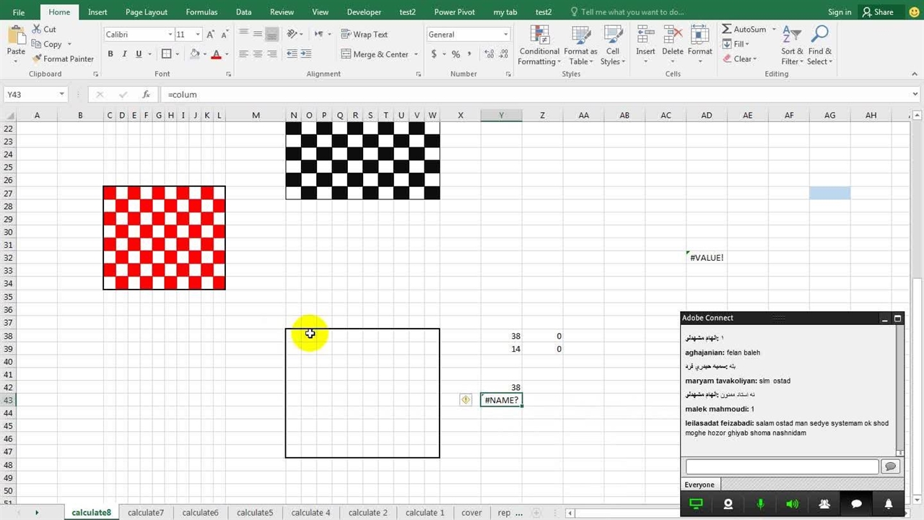Click the Adobe Connect microphone icon
This screenshot has width=924, height=520.
760,504
